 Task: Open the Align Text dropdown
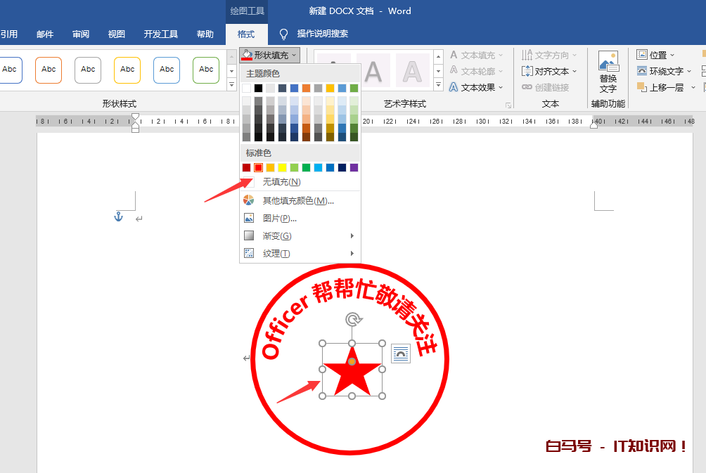550,71
